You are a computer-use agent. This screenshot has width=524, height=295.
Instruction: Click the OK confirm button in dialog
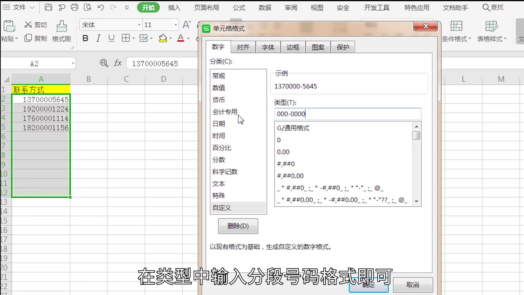click(x=369, y=285)
